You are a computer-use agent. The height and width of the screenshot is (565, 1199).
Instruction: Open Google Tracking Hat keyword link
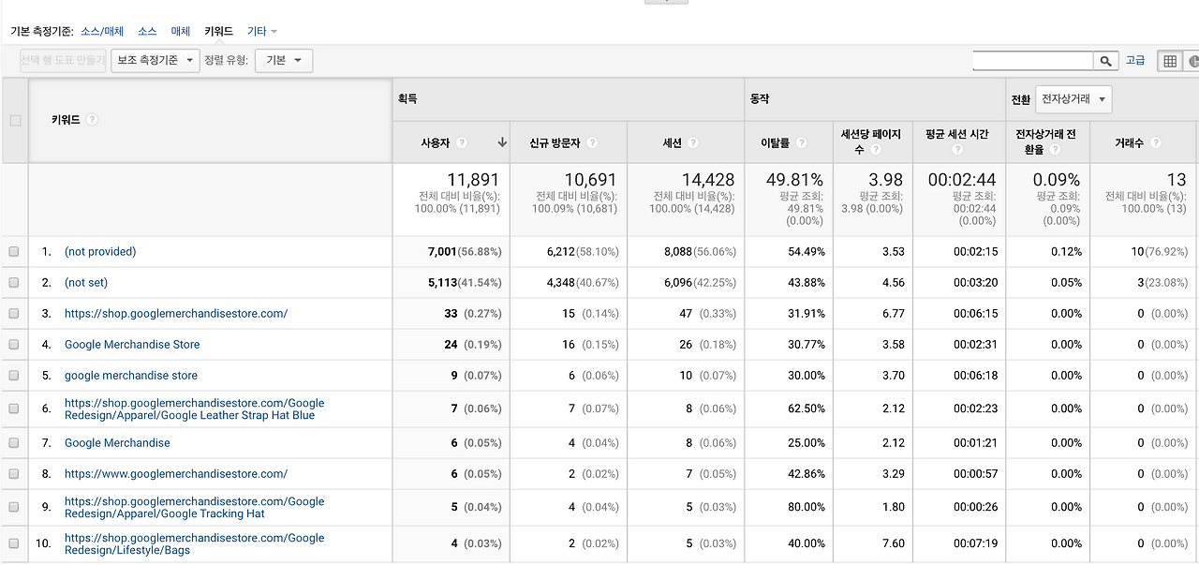[194, 507]
